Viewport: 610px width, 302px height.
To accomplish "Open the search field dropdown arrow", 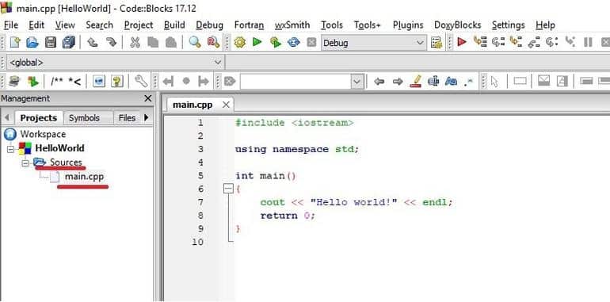I will point(356,82).
